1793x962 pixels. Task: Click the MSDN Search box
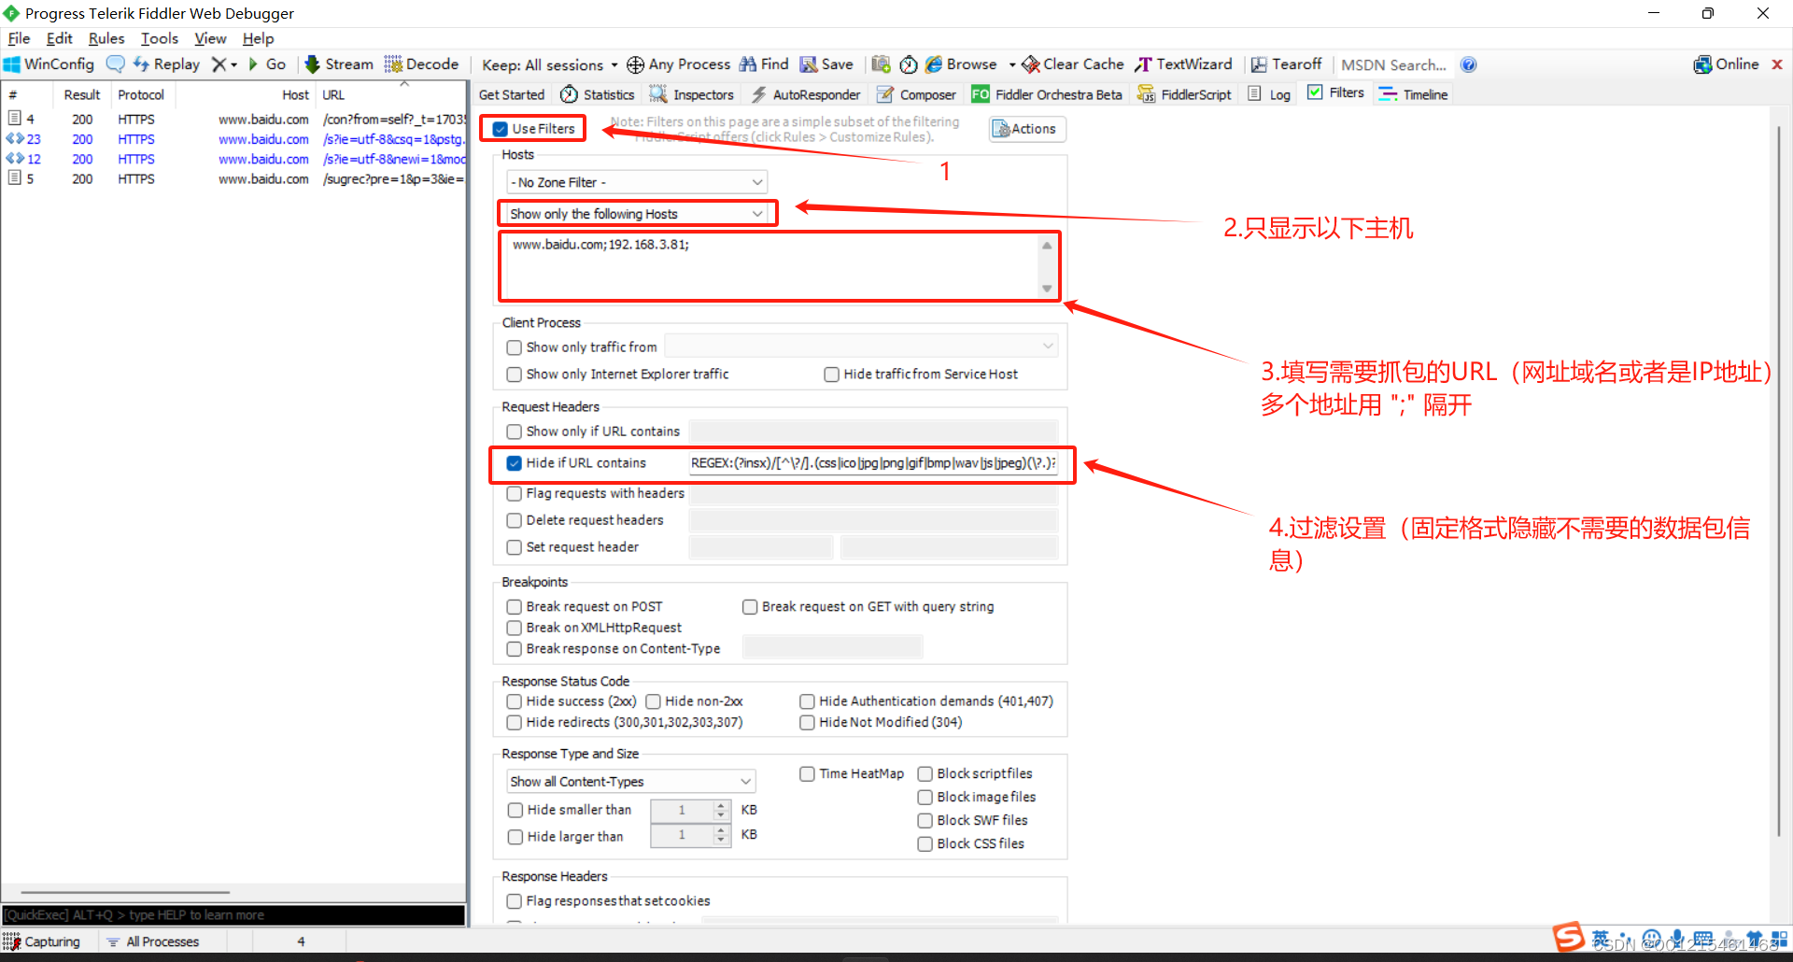(x=1394, y=64)
